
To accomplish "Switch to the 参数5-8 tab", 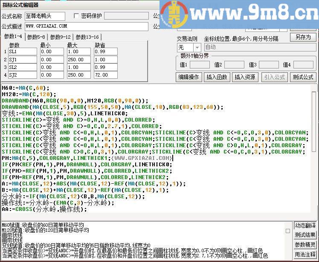I will click(36, 37).
